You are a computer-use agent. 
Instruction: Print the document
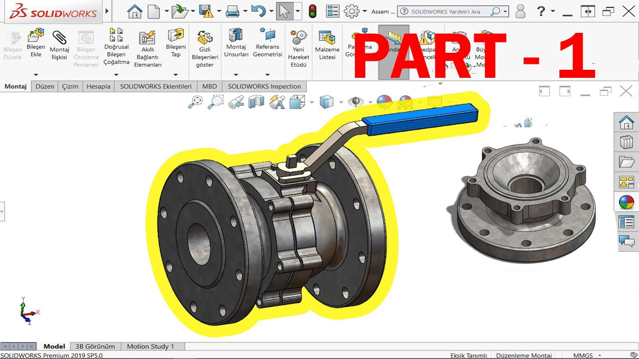(233, 11)
